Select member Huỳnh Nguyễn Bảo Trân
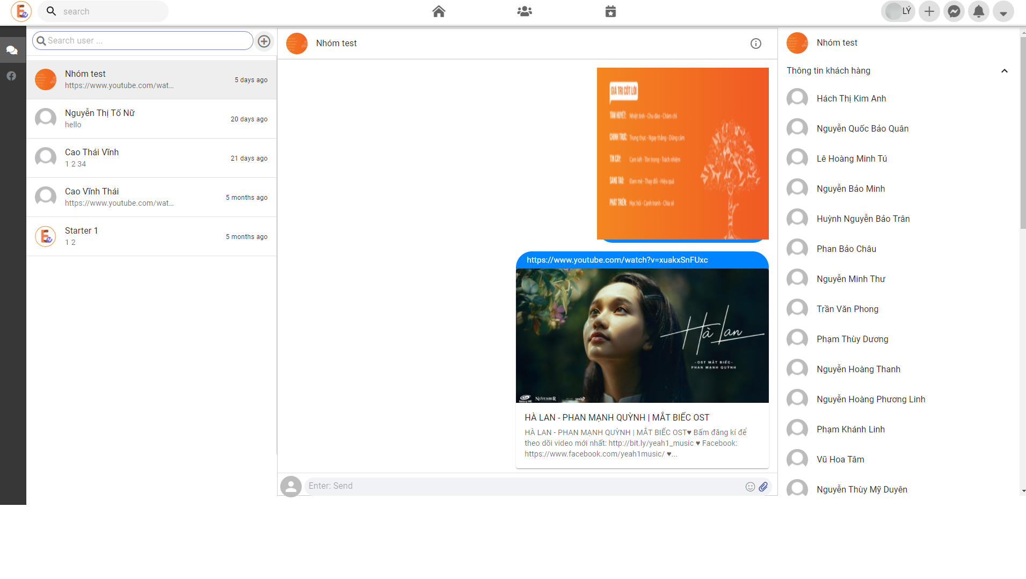Viewport: 1026px width, 579px height. [x=899, y=219]
